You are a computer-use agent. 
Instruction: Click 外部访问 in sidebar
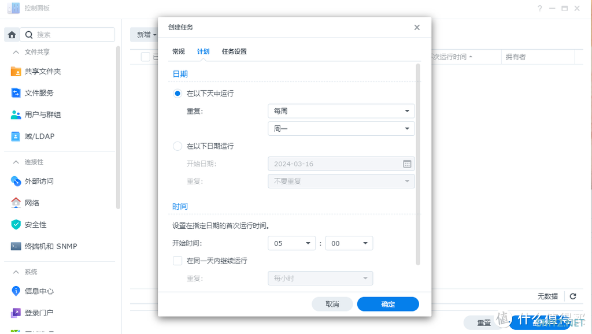39,181
